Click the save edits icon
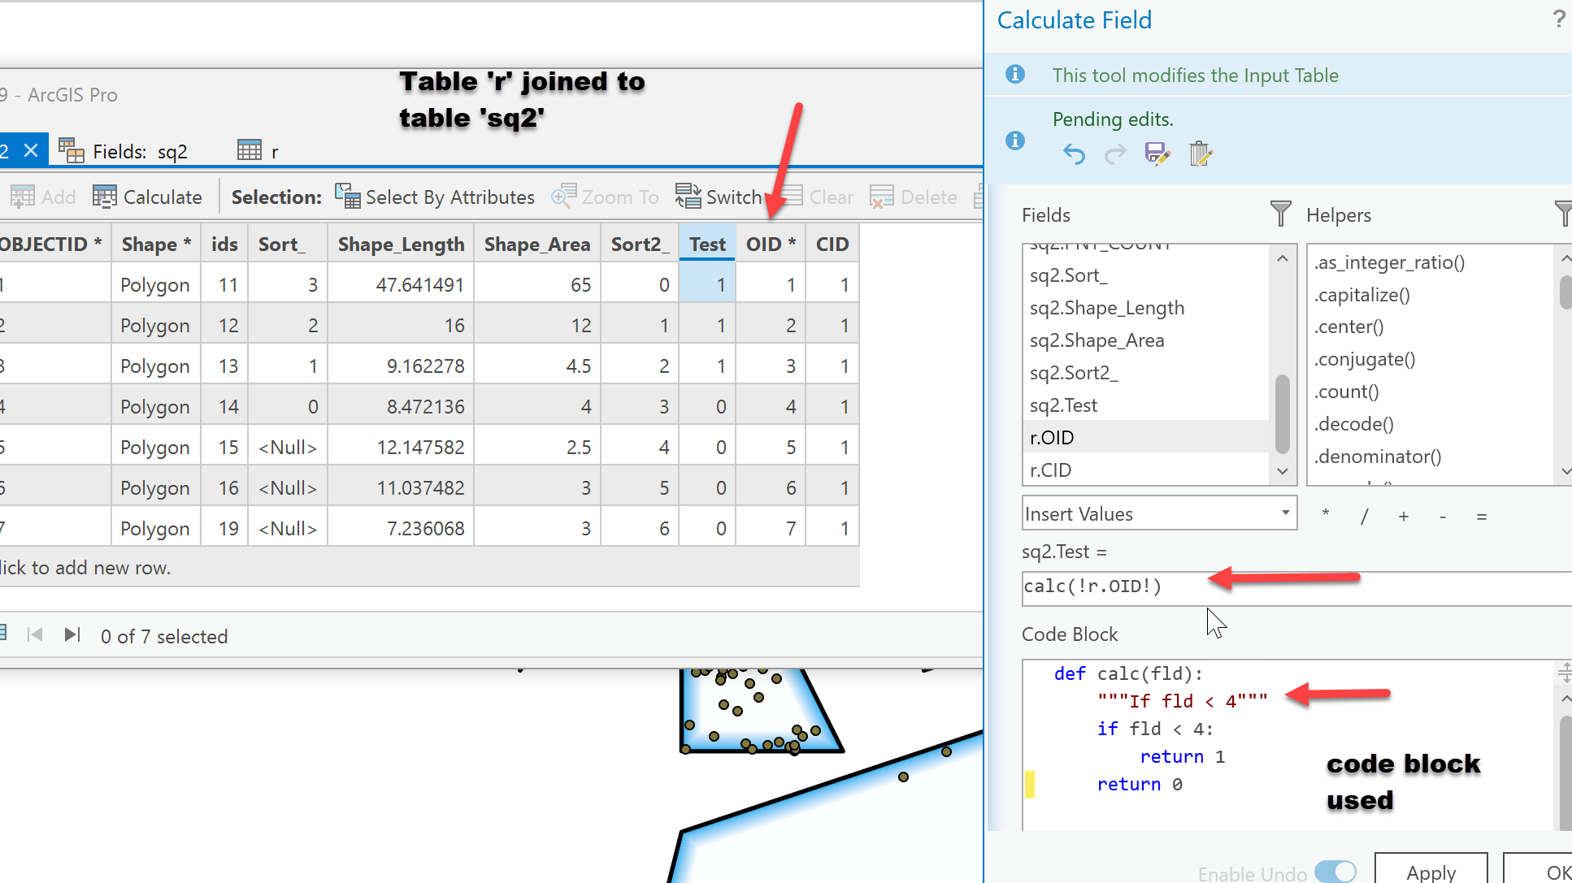Screen dimensions: 1572x883 point(1157,154)
